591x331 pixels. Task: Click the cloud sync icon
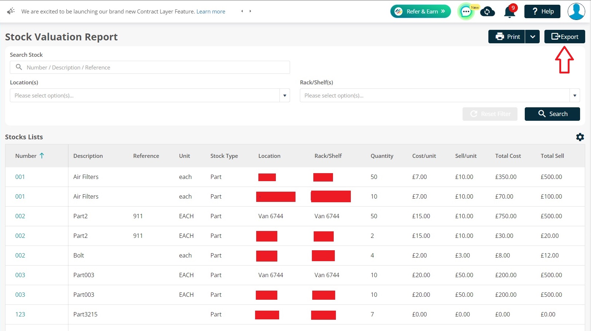click(487, 12)
